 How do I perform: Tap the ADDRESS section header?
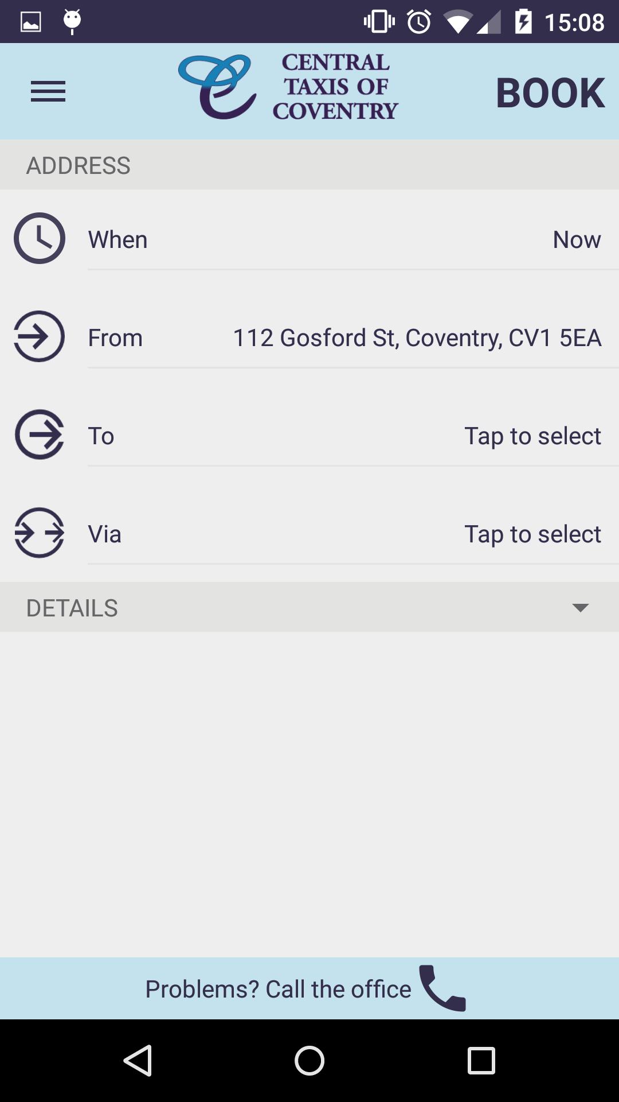click(79, 166)
